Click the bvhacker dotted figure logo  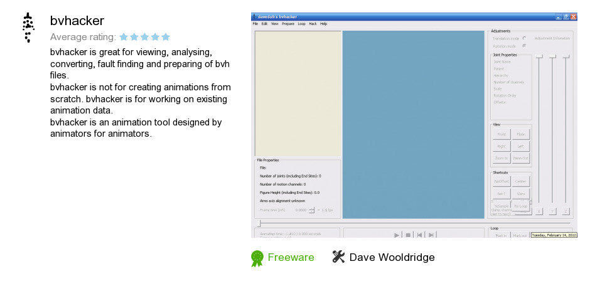pos(28,28)
